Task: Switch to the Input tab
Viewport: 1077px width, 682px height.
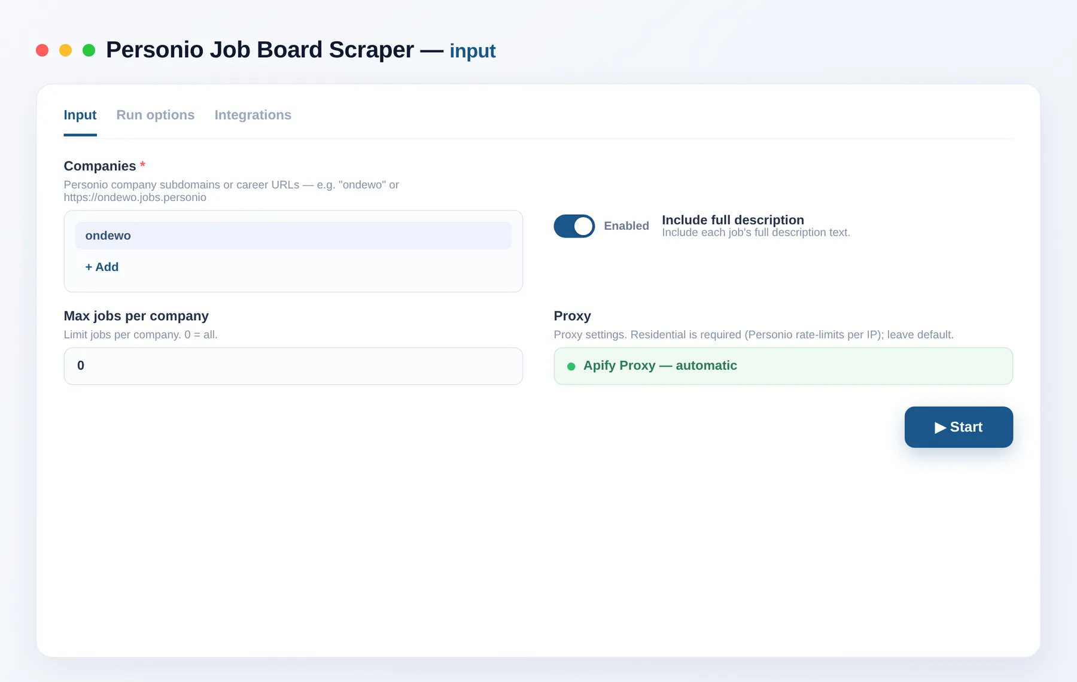Action: pyautogui.click(x=80, y=115)
